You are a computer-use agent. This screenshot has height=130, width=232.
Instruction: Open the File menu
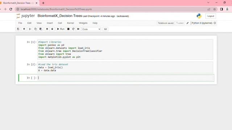(20, 23)
